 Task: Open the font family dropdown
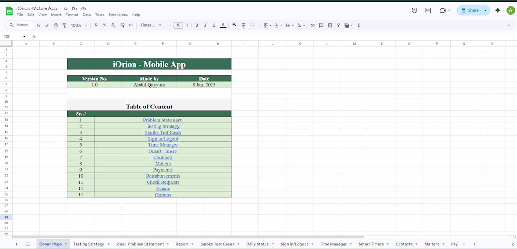coord(151,25)
